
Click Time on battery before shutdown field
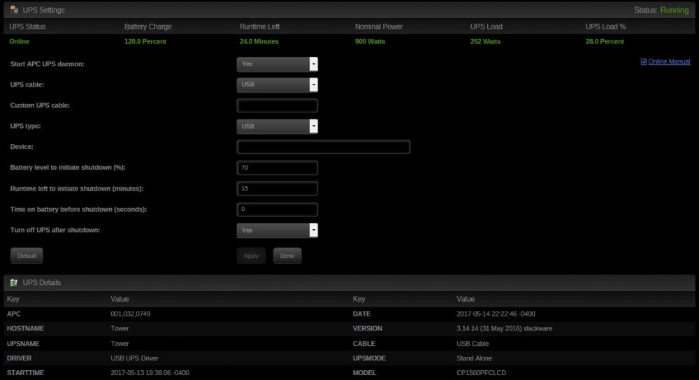(x=277, y=210)
